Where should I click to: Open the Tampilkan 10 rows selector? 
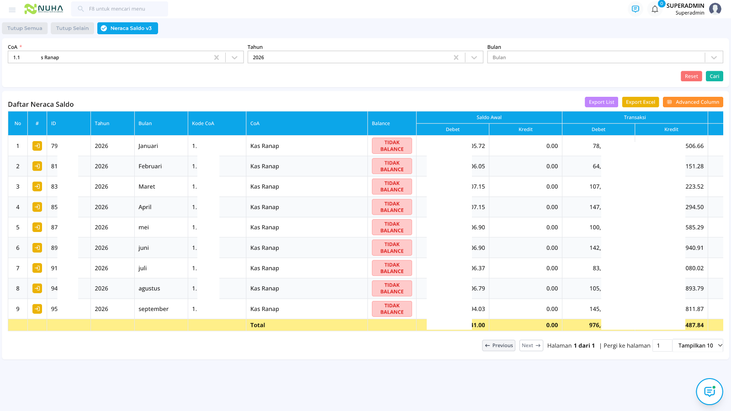pos(699,346)
